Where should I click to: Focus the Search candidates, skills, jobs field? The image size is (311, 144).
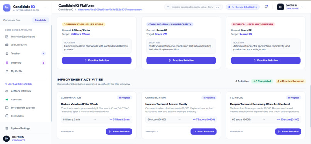tap(193, 7)
